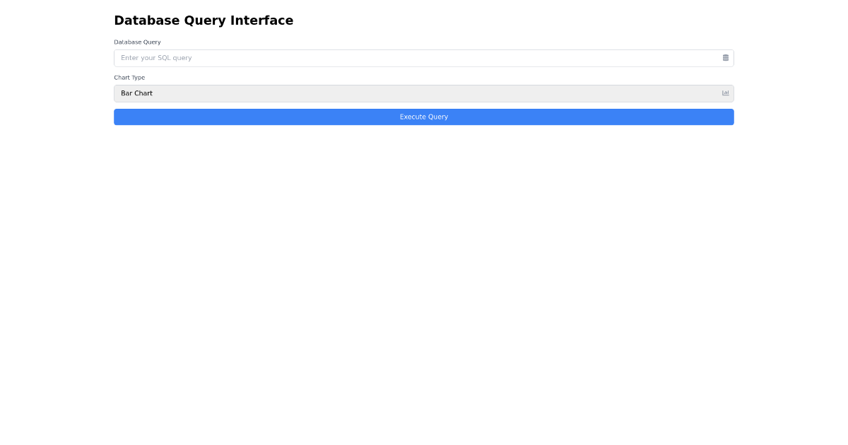Click the Database Query label
Viewport: 848px width, 445px height.
pyautogui.click(x=137, y=42)
